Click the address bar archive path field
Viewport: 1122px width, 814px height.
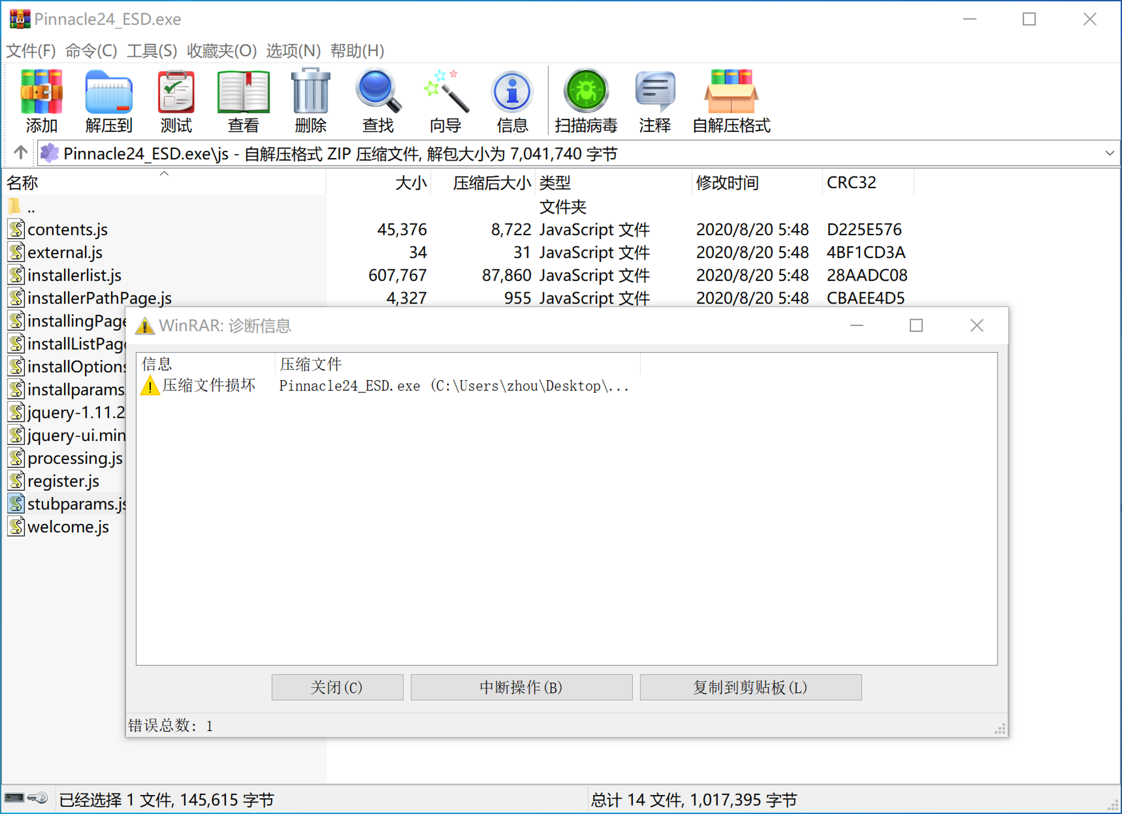point(578,153)
